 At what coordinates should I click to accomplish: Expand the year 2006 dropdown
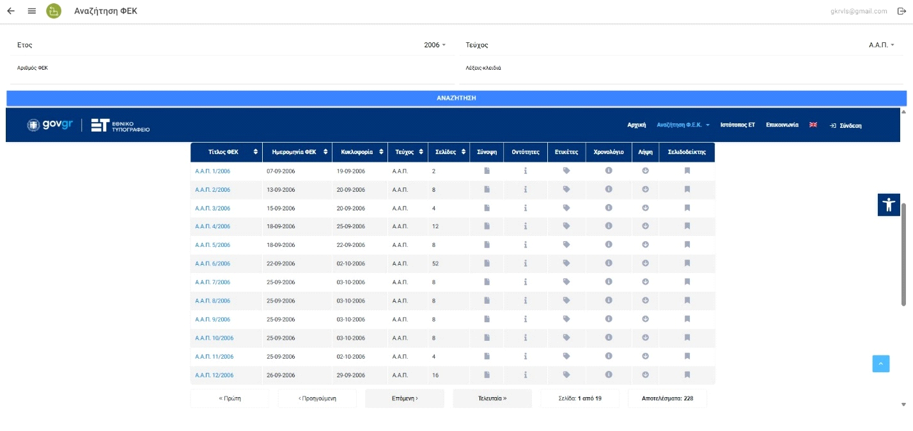[x=435, y=45]
